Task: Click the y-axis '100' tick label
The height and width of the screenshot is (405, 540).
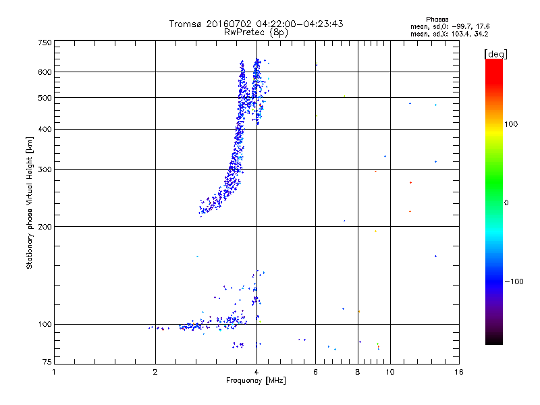Action: 45,324
